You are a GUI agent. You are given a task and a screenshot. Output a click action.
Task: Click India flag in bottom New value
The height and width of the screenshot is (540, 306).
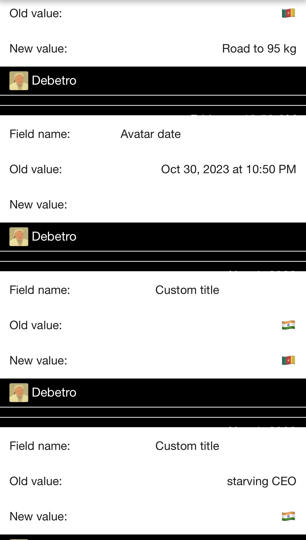tap(288, 516)
